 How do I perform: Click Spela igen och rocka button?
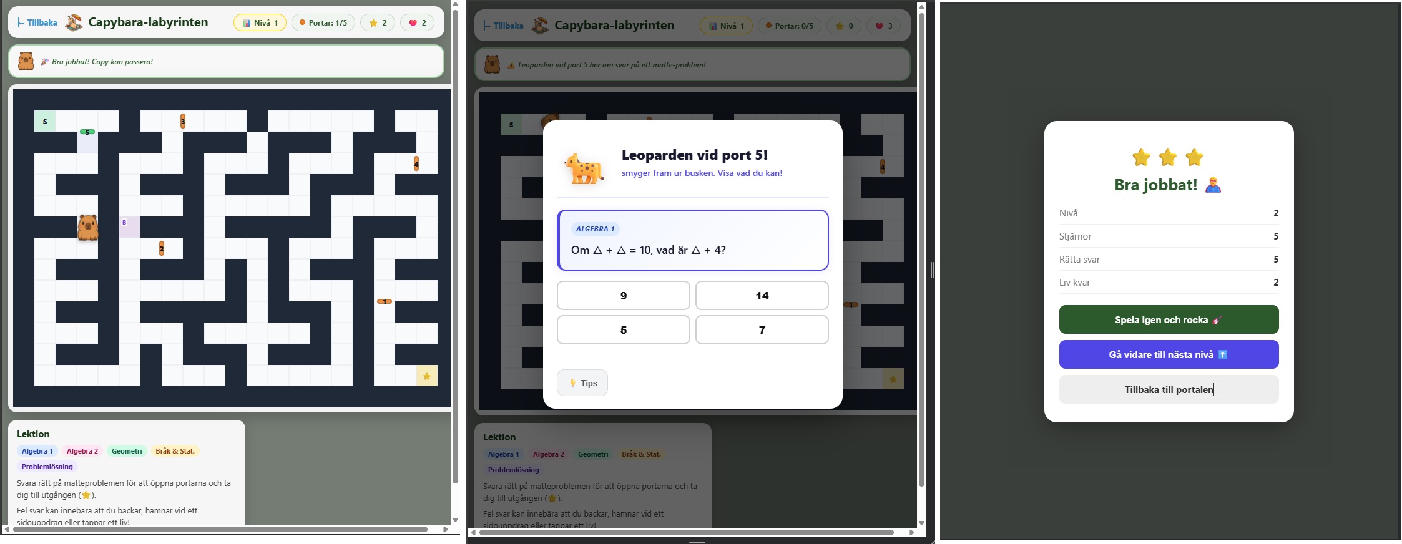1169,319
